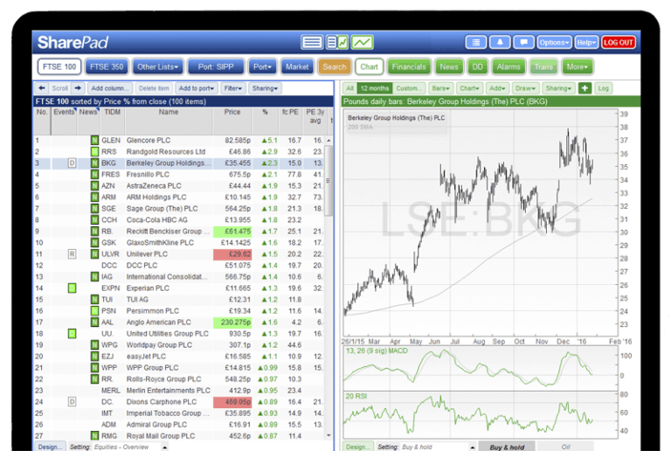This screenshot has width=671, height=451.
Task: Select the Berkeley Group Holdings row
Action: (x=168, y=163)
